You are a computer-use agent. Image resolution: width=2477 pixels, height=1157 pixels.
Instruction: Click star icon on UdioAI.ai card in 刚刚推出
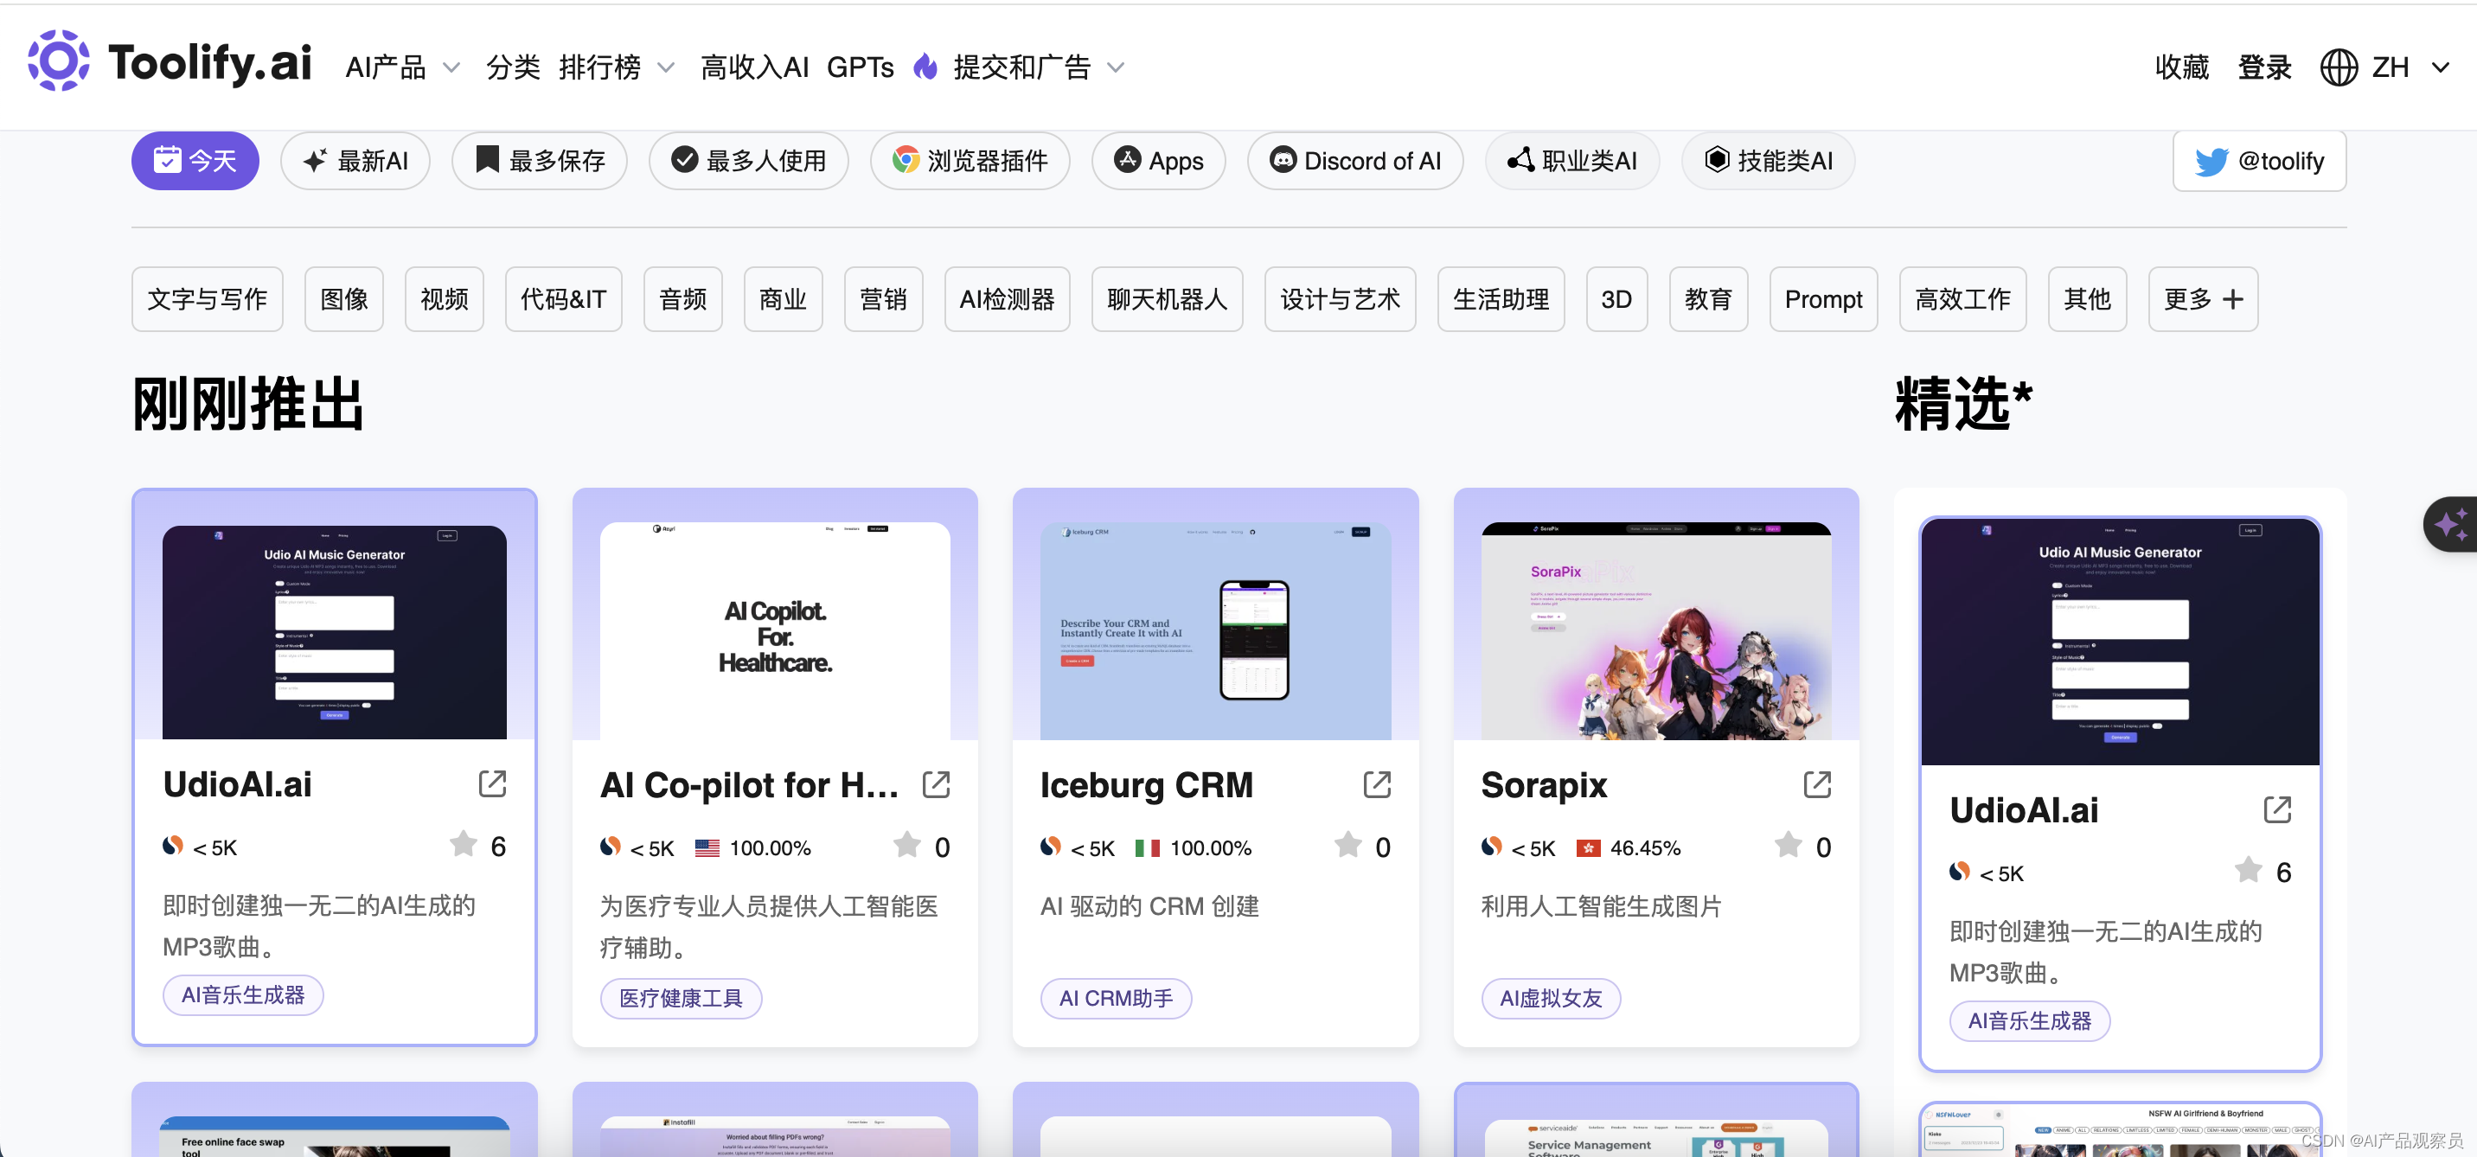pyautogui.click(x=464, y=843)
